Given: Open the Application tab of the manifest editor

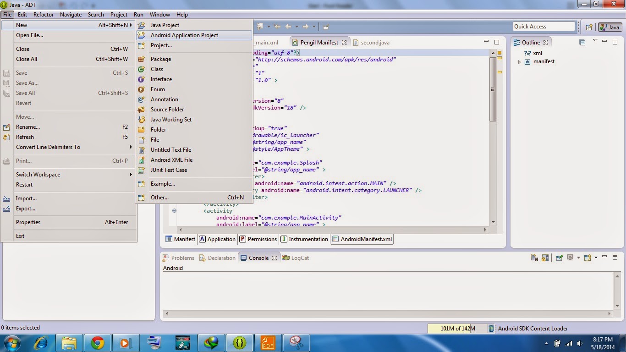Looking at the screenshot, I should [217, 239].
